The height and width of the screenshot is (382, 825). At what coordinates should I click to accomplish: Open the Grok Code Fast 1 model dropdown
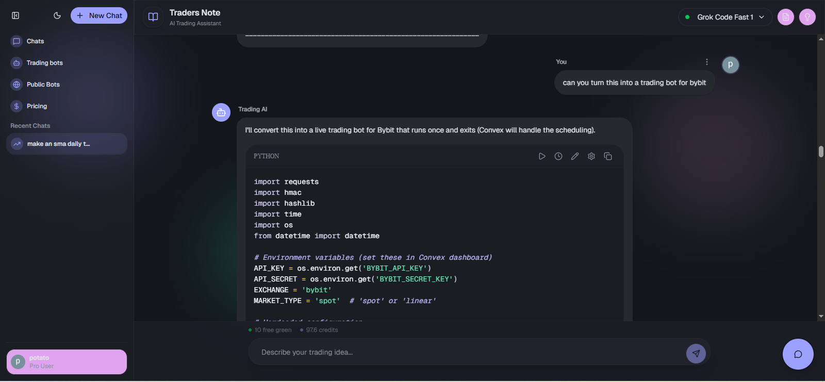pyautogui.click(x=725, y=17)
